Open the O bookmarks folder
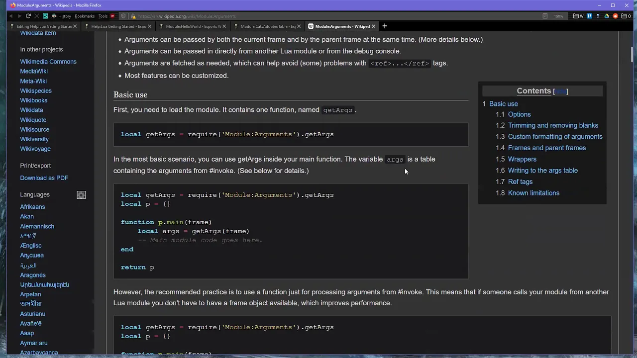This screenshot has height=358, width=637. tap(626, 16)
